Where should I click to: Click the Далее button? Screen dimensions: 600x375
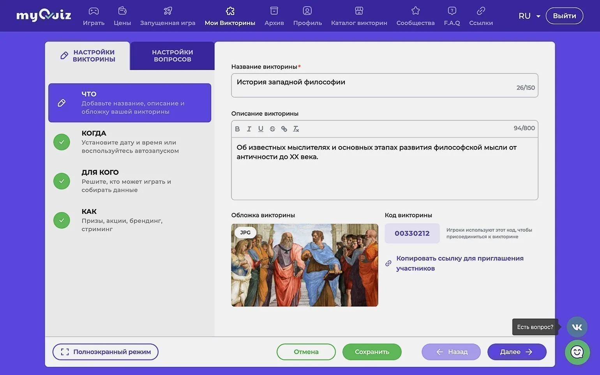pyautogui.click(x=517, y=352)
